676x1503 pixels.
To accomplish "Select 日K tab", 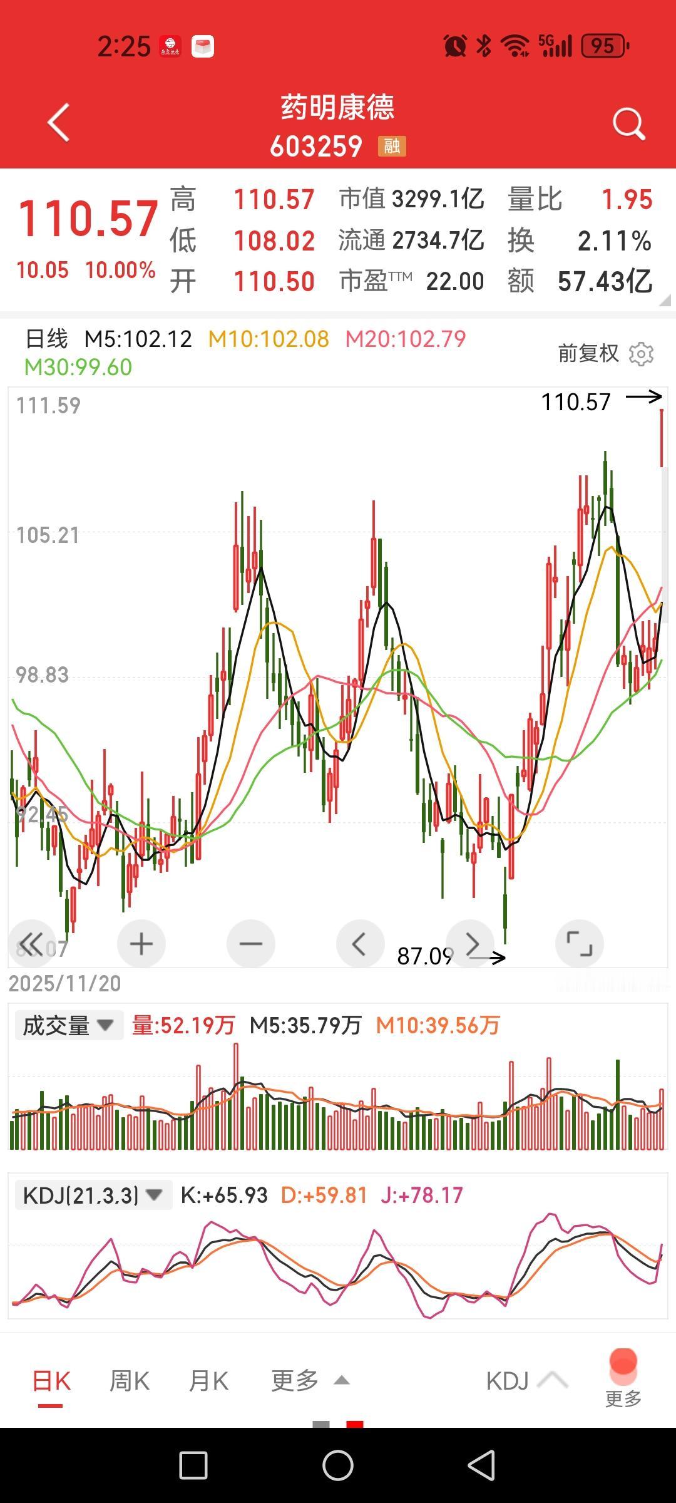I will (x=51, y=1381).
